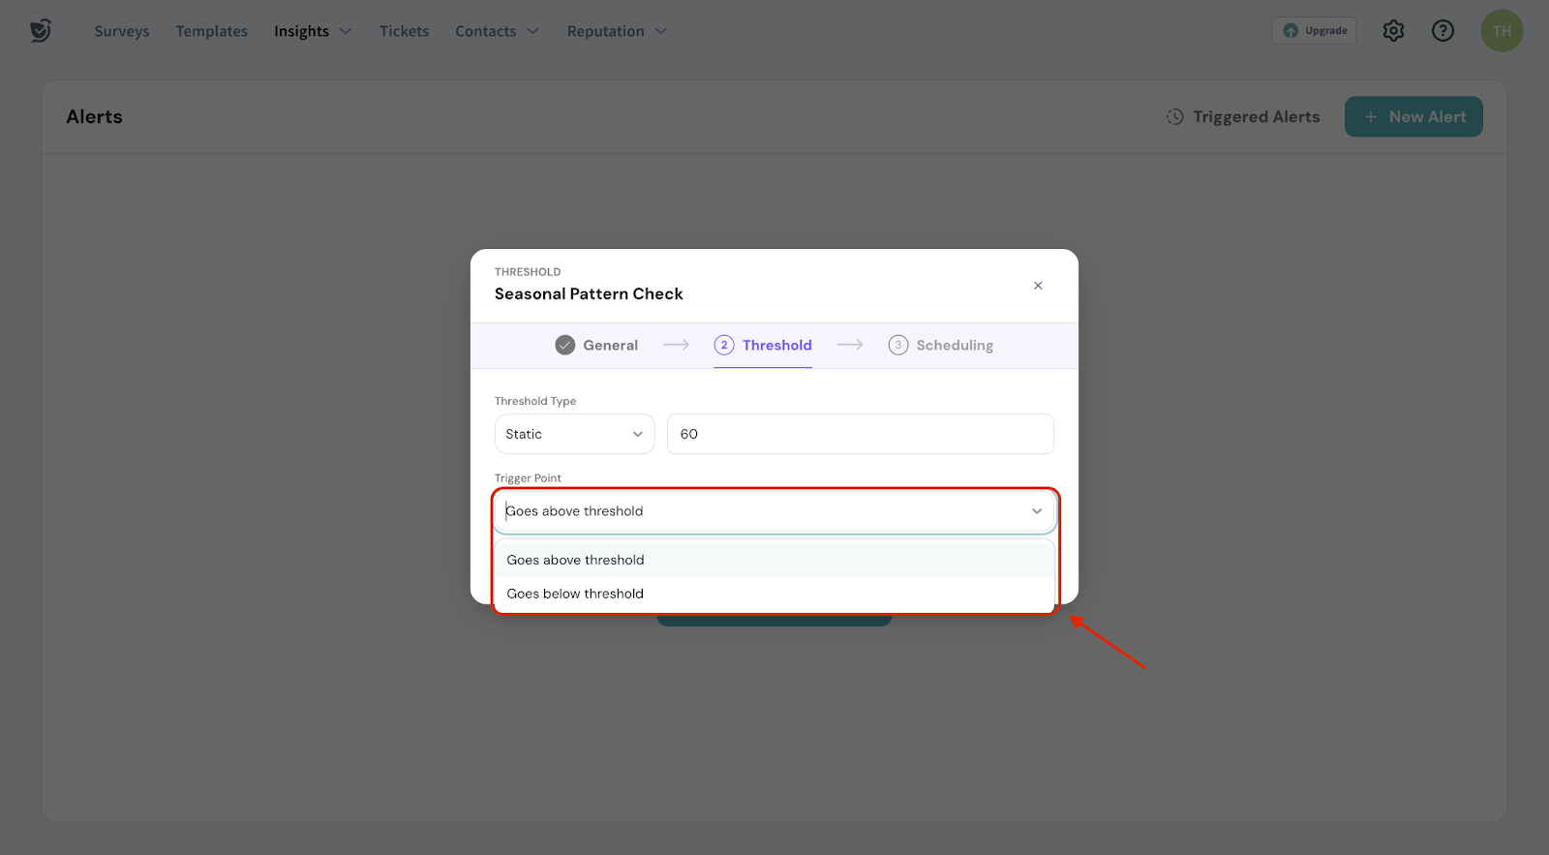
Task: Switch to the Threshold step tab
Action: click(775, 346)
